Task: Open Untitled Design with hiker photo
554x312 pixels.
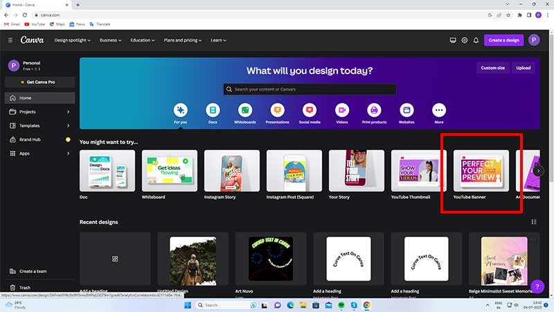Action: (193, 259)
